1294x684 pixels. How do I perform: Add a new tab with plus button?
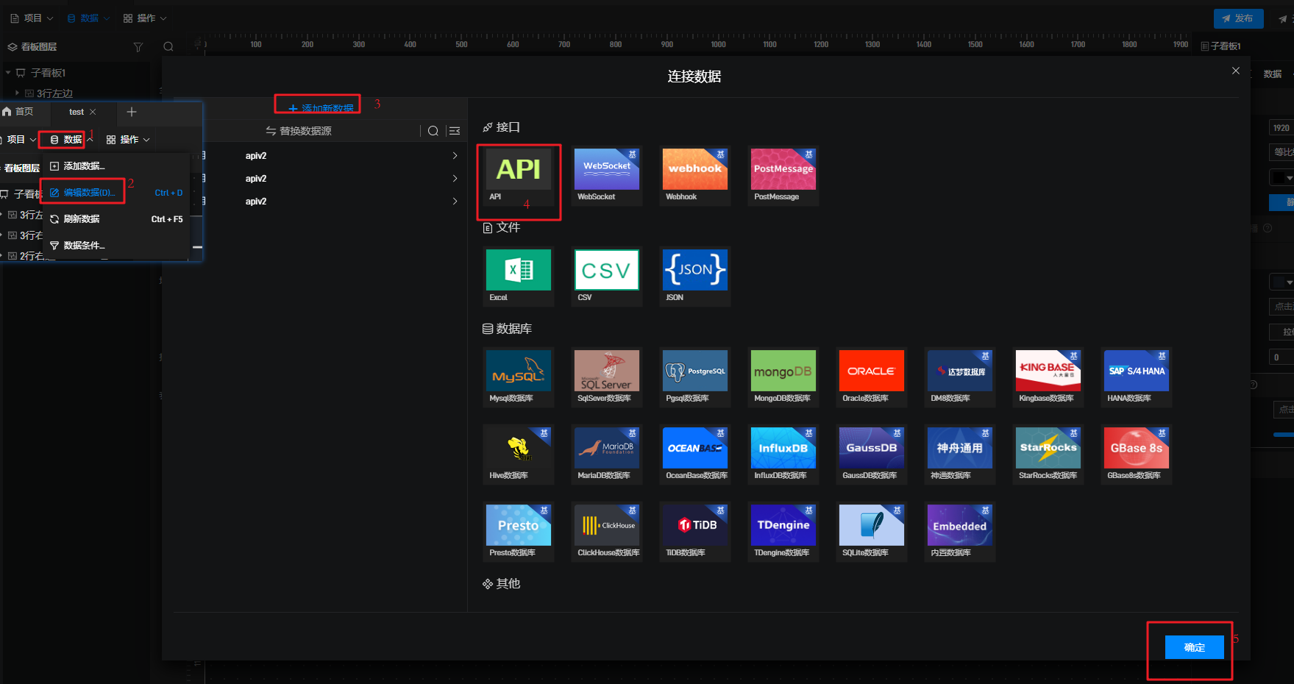tap(132, 112)
